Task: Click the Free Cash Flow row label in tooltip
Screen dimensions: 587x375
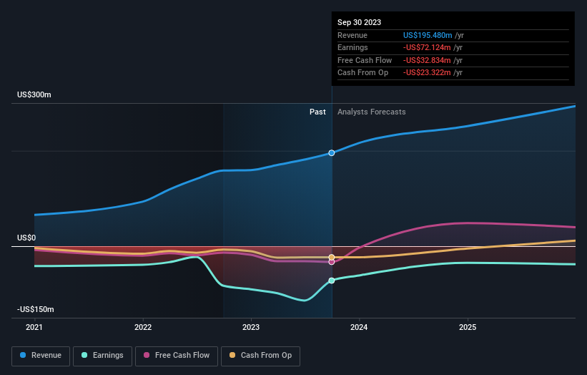Action: [x=365, y=60]
